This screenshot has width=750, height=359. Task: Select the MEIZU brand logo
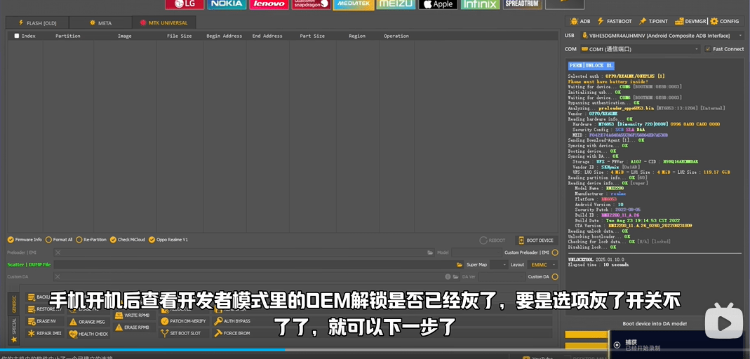click(x=396, y=4)
